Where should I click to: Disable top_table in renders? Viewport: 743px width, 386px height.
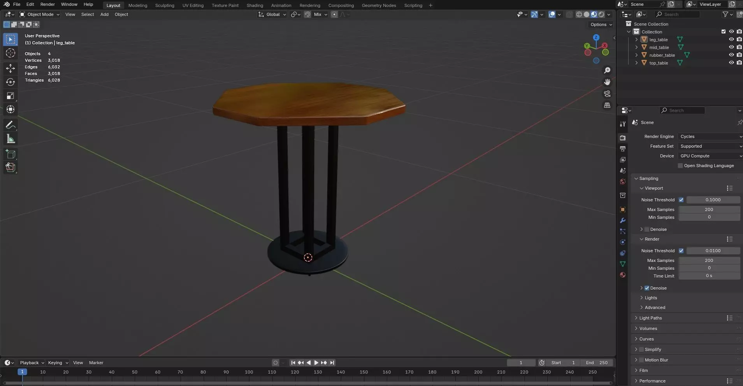[x=739, y=63]
